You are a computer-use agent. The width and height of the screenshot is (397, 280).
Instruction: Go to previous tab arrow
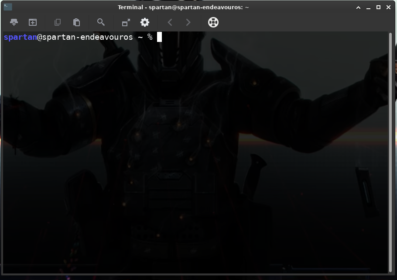170,22
